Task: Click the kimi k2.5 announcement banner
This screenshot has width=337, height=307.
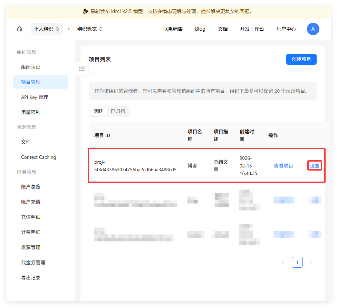Action: coord(168,11)
